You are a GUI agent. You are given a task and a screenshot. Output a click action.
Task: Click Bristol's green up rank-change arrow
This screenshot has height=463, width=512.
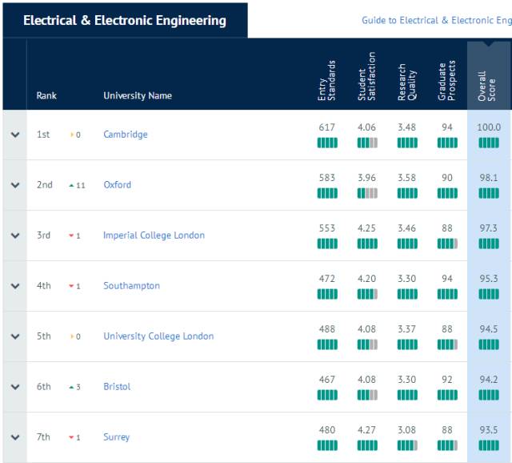pos(71,387)
